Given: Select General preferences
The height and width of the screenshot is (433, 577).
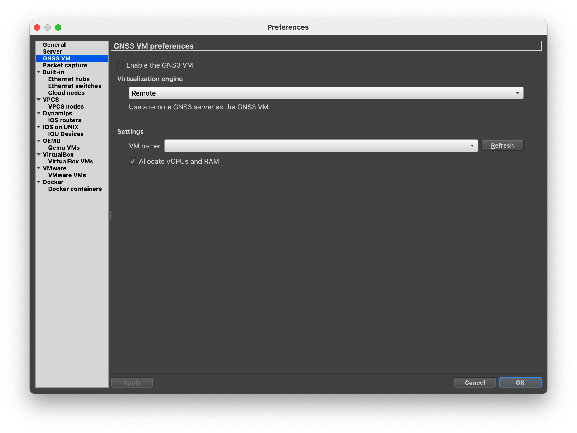Looking at the screenshot, I should tap(54, 45).
